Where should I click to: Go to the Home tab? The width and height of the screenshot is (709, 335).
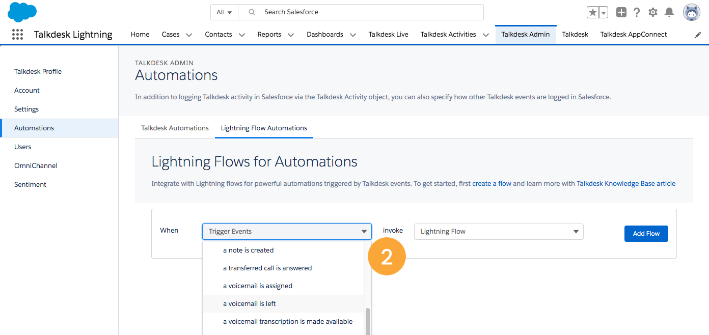pos(140,35)
